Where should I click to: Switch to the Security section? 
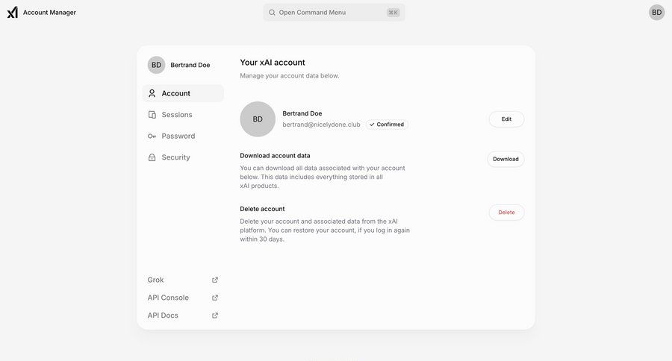(183, 157)
